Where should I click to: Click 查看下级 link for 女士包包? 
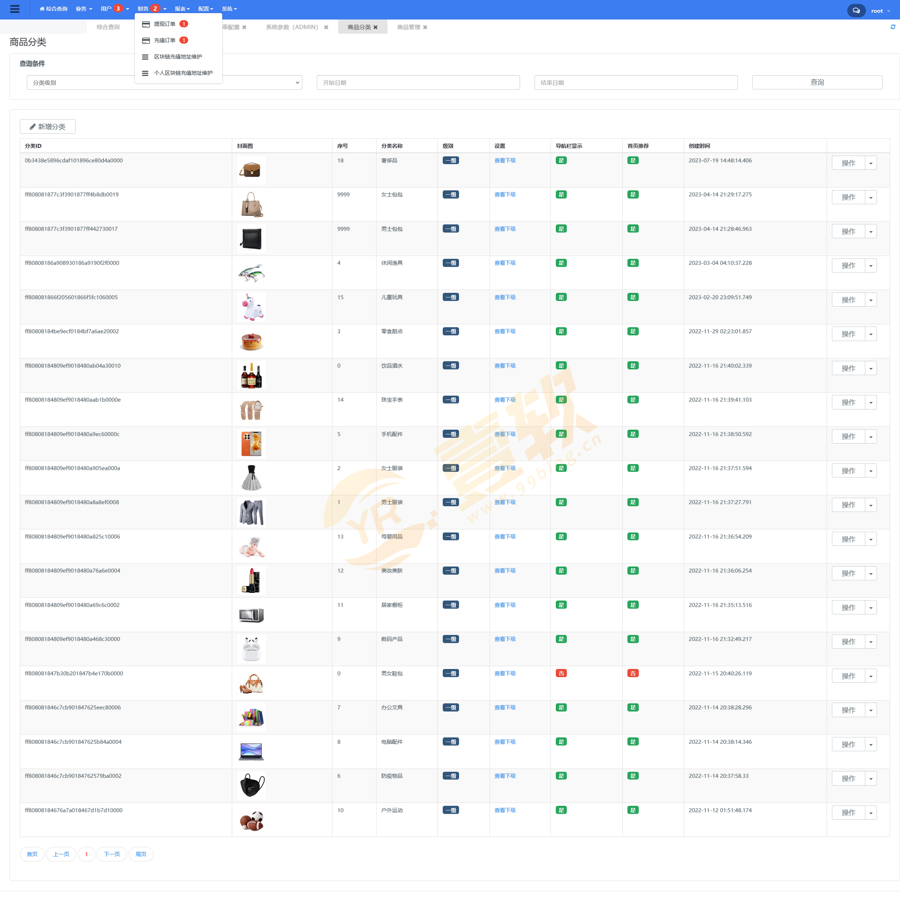coord(505,195)
